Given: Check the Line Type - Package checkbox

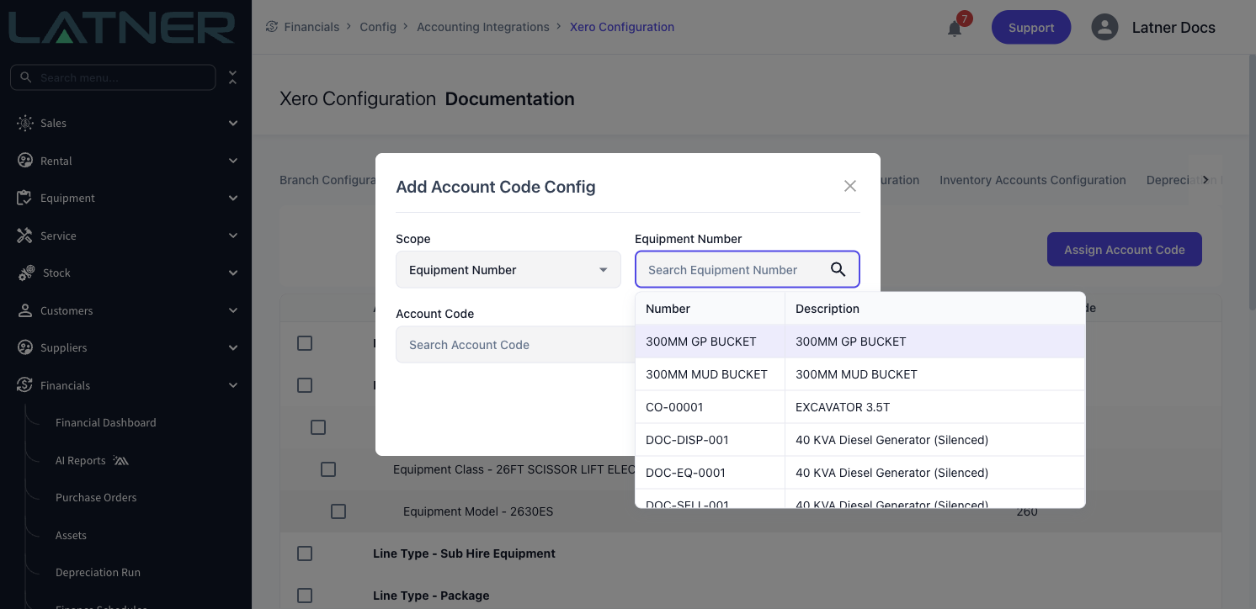Looking at the screenshot, I should pos(305,596).
